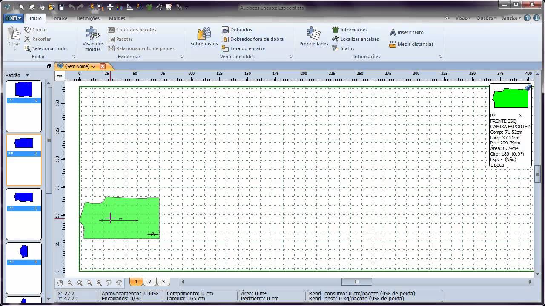Expand the Informações group dialog launcher
545x306 pixels.
coord(440,57)
